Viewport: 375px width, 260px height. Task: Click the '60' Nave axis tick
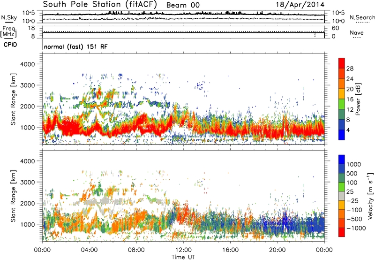click(x=335, y=28)
